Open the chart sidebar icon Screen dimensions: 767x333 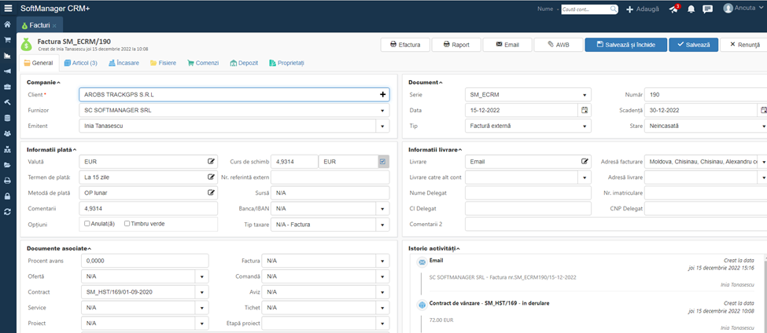[x=7, y=56]
